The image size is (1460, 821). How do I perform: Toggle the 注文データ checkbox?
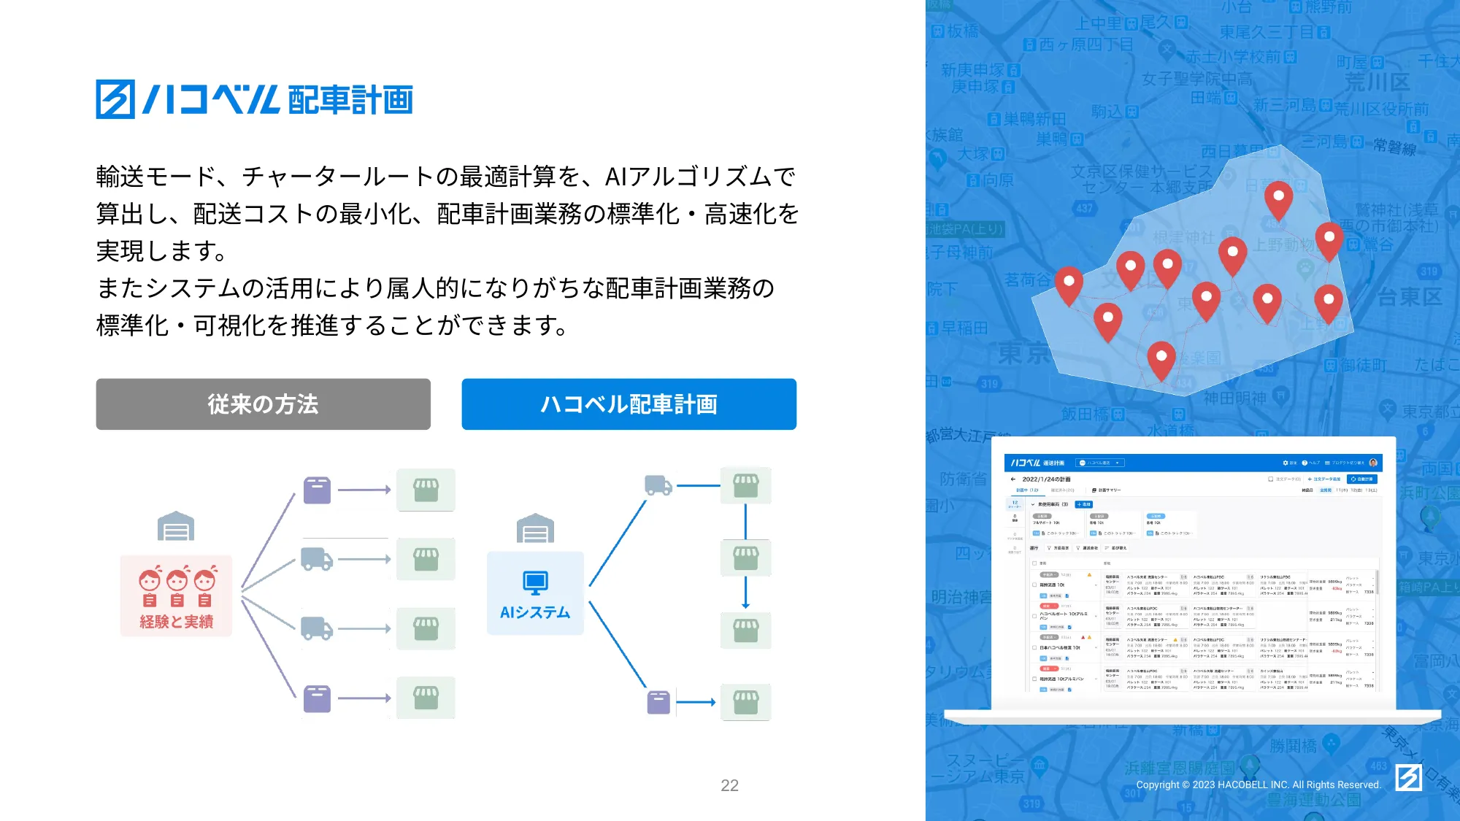(x=1270, y=479)
